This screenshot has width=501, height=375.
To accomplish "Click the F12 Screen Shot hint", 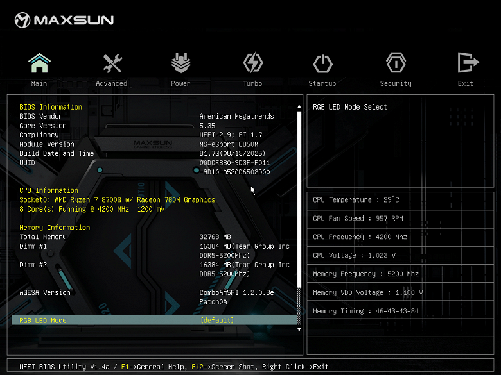I will click(222, 367).
